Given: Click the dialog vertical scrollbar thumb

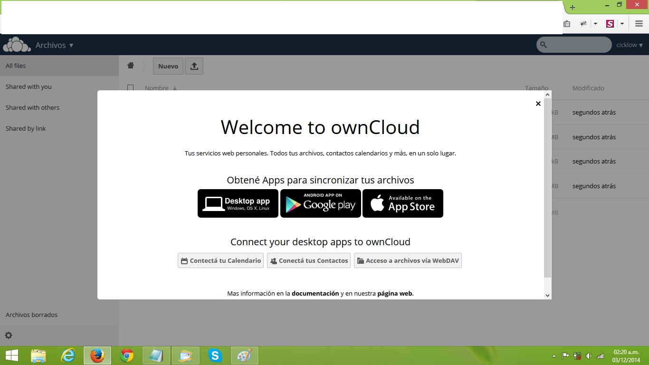Looking at the screenshot, I should coord(547,188).
